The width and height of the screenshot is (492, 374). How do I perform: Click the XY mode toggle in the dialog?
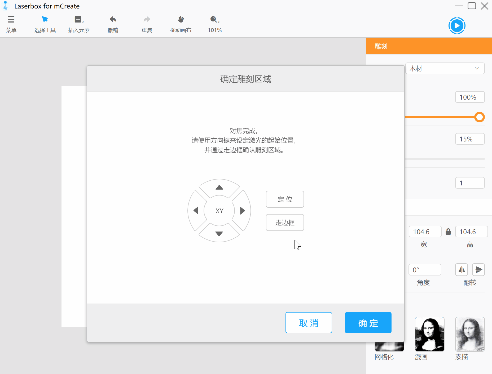219,210
